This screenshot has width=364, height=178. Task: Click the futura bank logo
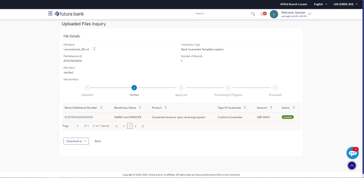[x=69, y=14]
